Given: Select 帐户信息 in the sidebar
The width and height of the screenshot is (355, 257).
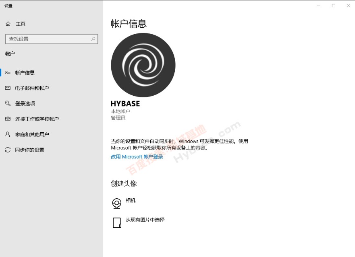Looking at the screenshot, I should (25, 72).
